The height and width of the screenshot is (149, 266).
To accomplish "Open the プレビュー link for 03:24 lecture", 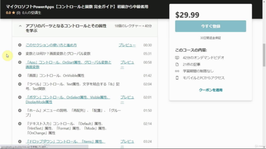I will coord(127,144).
